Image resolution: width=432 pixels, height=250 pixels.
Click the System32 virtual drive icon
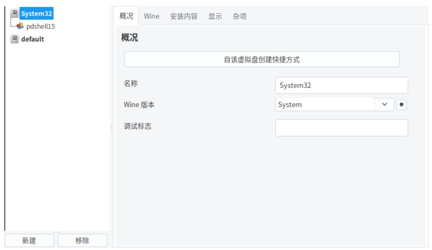[x=15, y=13]
